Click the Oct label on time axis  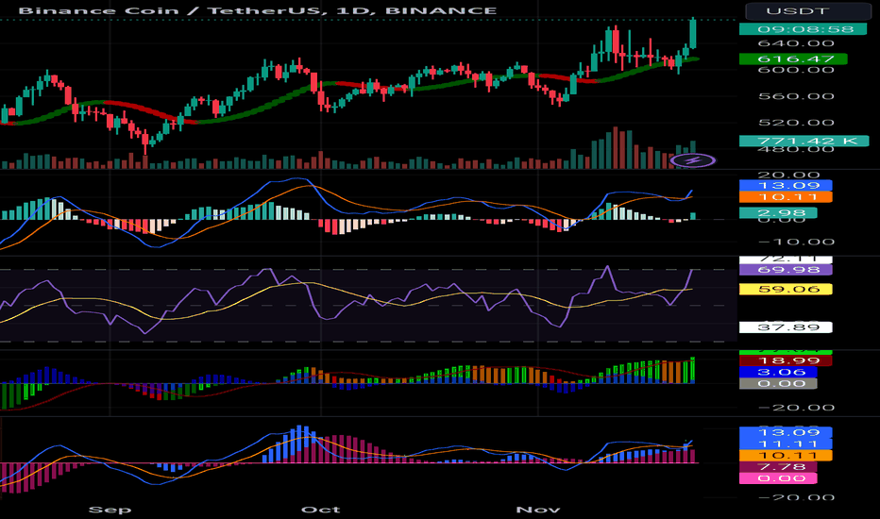tap(320, 510)
